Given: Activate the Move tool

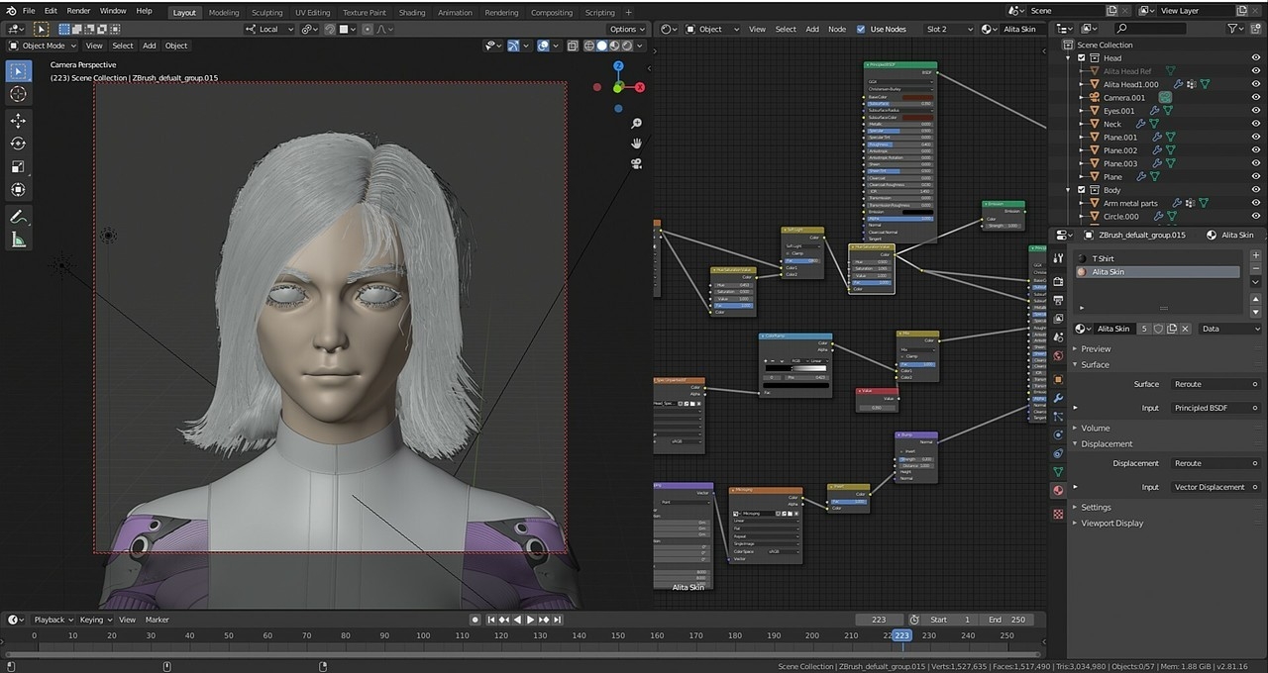Looking at the screenshot, I should point(18,120).
